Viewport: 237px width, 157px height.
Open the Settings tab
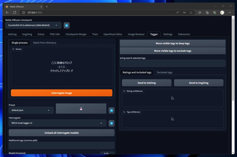point(168,34)
